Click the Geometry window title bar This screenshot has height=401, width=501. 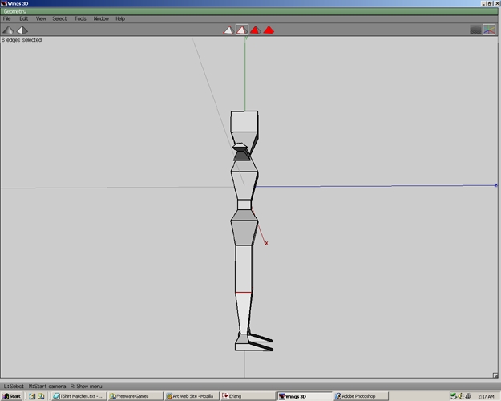[x=249, y=11]
